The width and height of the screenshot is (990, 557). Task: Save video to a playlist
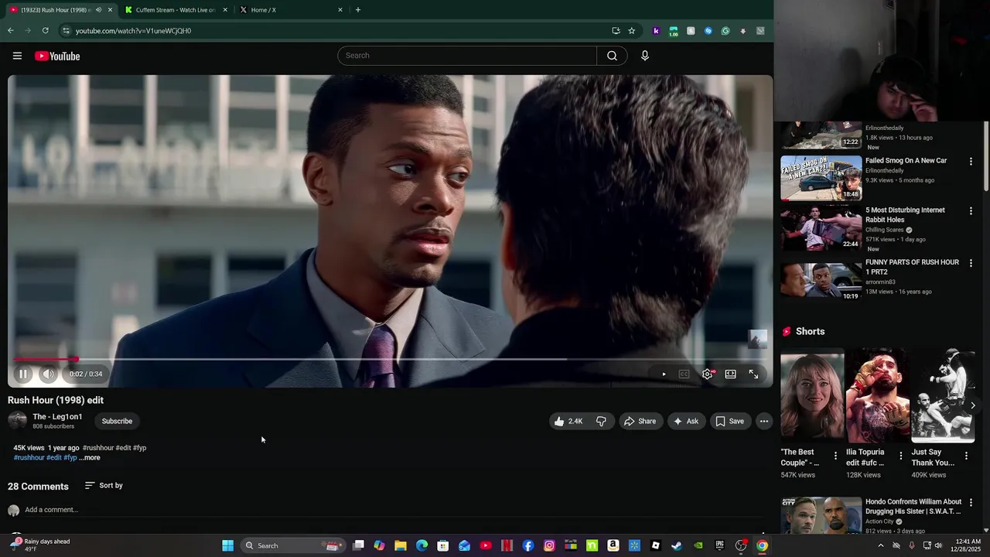click(x=729, y=422)
